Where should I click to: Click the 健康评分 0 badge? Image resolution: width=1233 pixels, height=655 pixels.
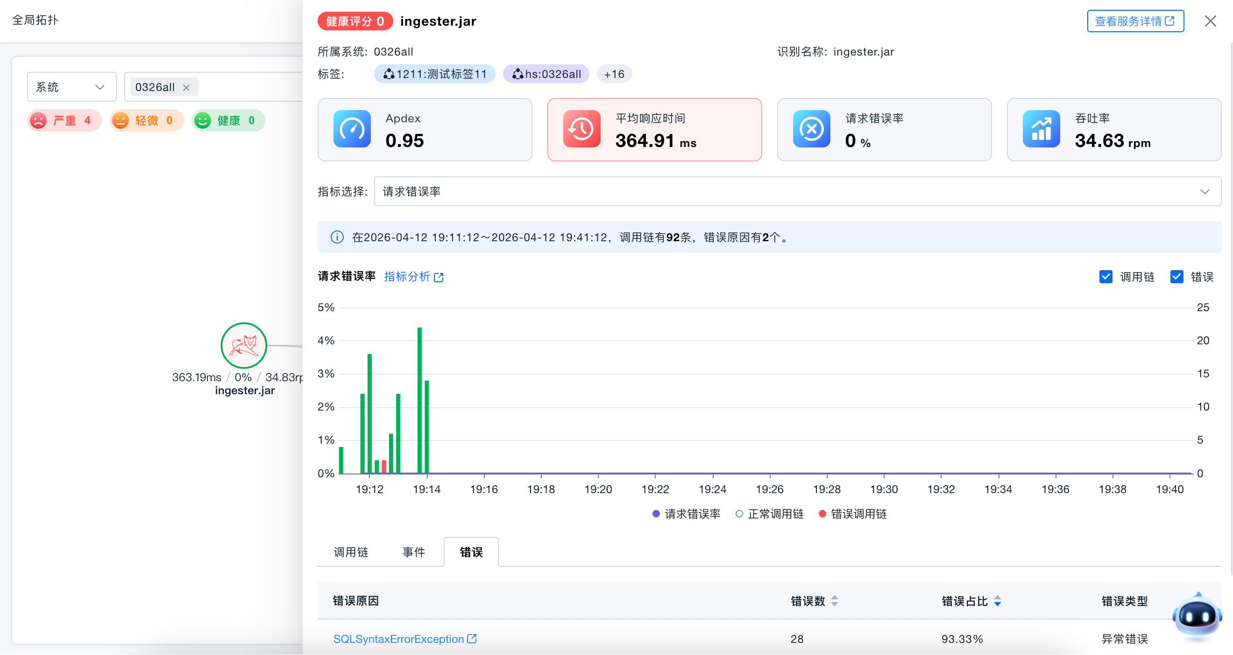[355, 21]
